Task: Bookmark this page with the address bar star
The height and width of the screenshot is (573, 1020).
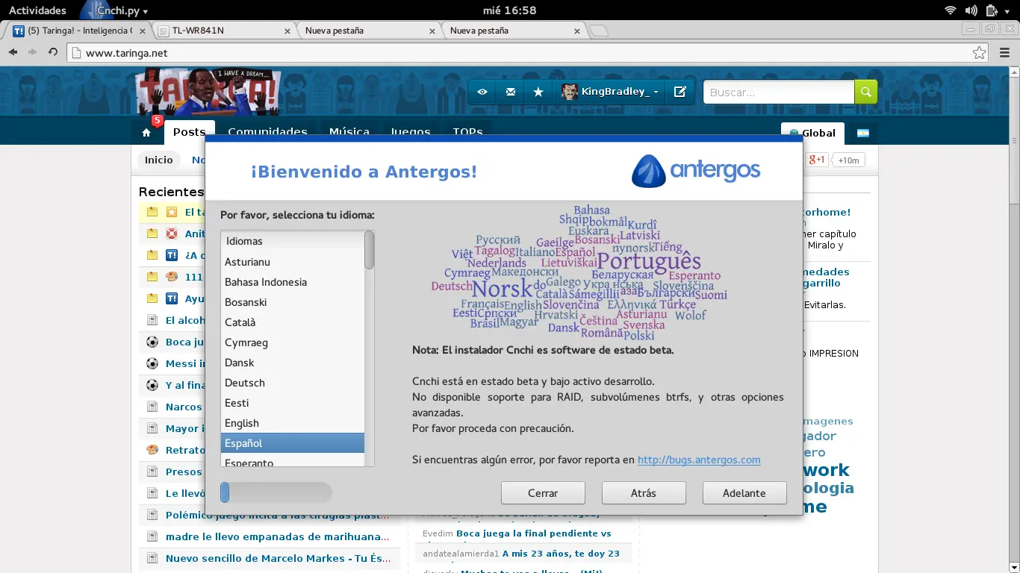Action: 980,53
